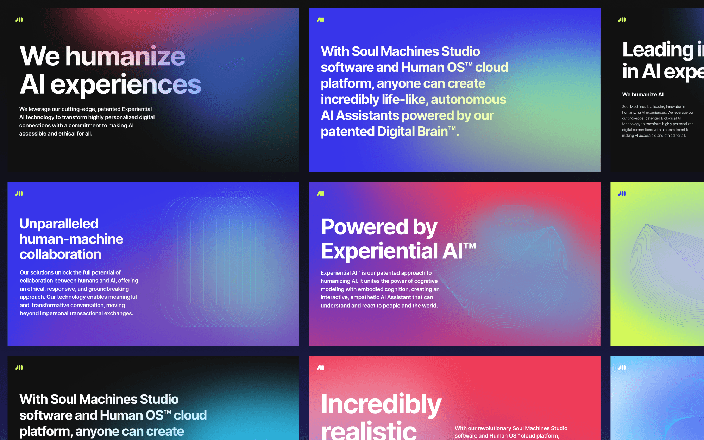Click the overlapping rounded rectangles graphic
This screenshot has height=440, width=704.
221,262
